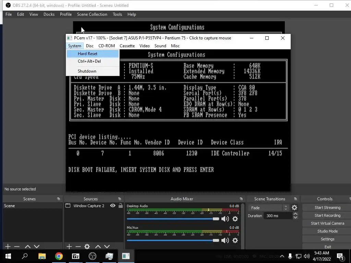Open transition properties gear icon
Screen dimensions: 351x263
tap(294, 208)
